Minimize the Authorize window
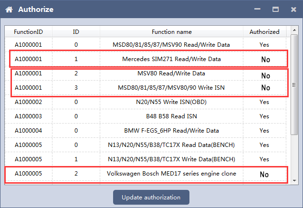 tap(257, 9)
